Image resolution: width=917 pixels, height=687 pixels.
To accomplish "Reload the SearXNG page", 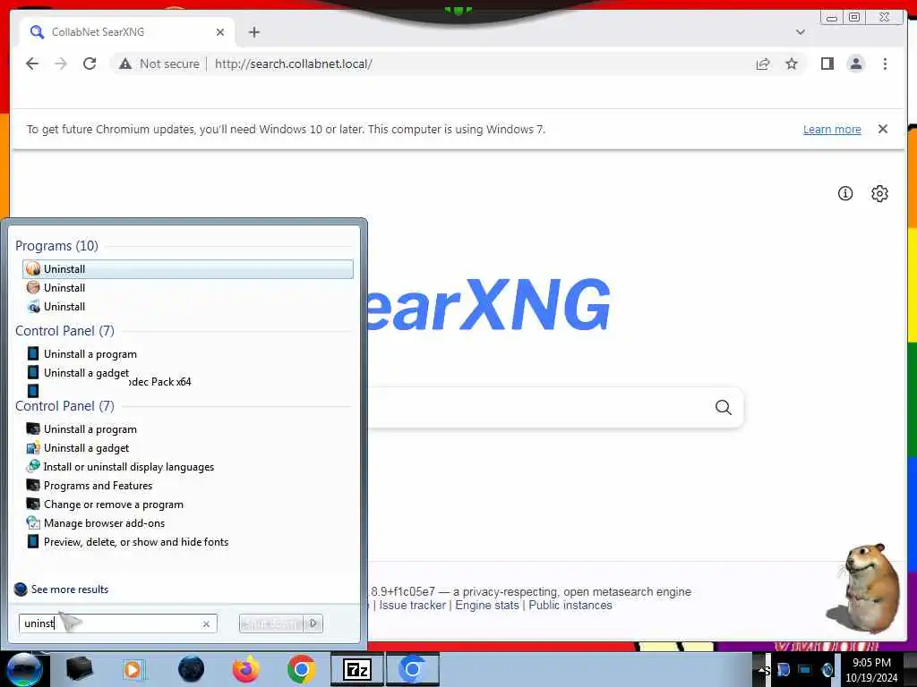I will point(90,64).
